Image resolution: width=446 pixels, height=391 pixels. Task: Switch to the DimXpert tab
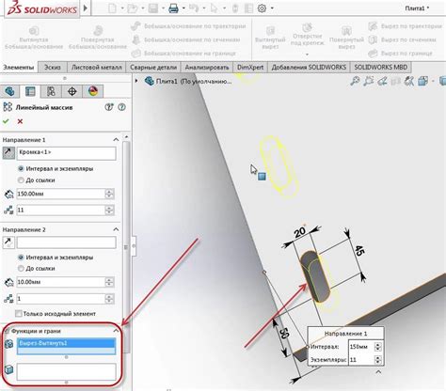(250, 68)
